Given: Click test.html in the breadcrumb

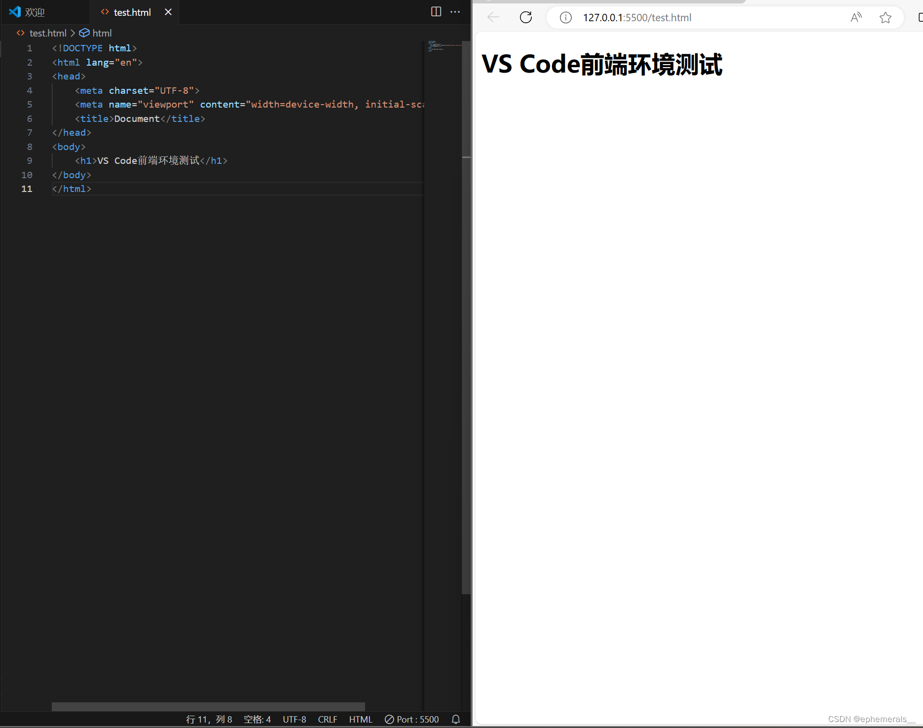Looking at the screenshot, I should coord(48,33).
